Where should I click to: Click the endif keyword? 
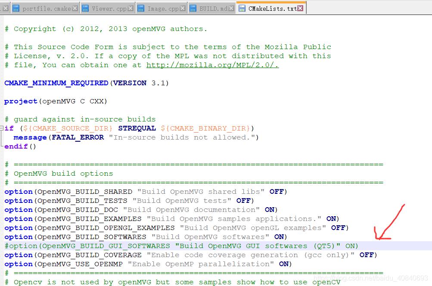tap(16, 146)
